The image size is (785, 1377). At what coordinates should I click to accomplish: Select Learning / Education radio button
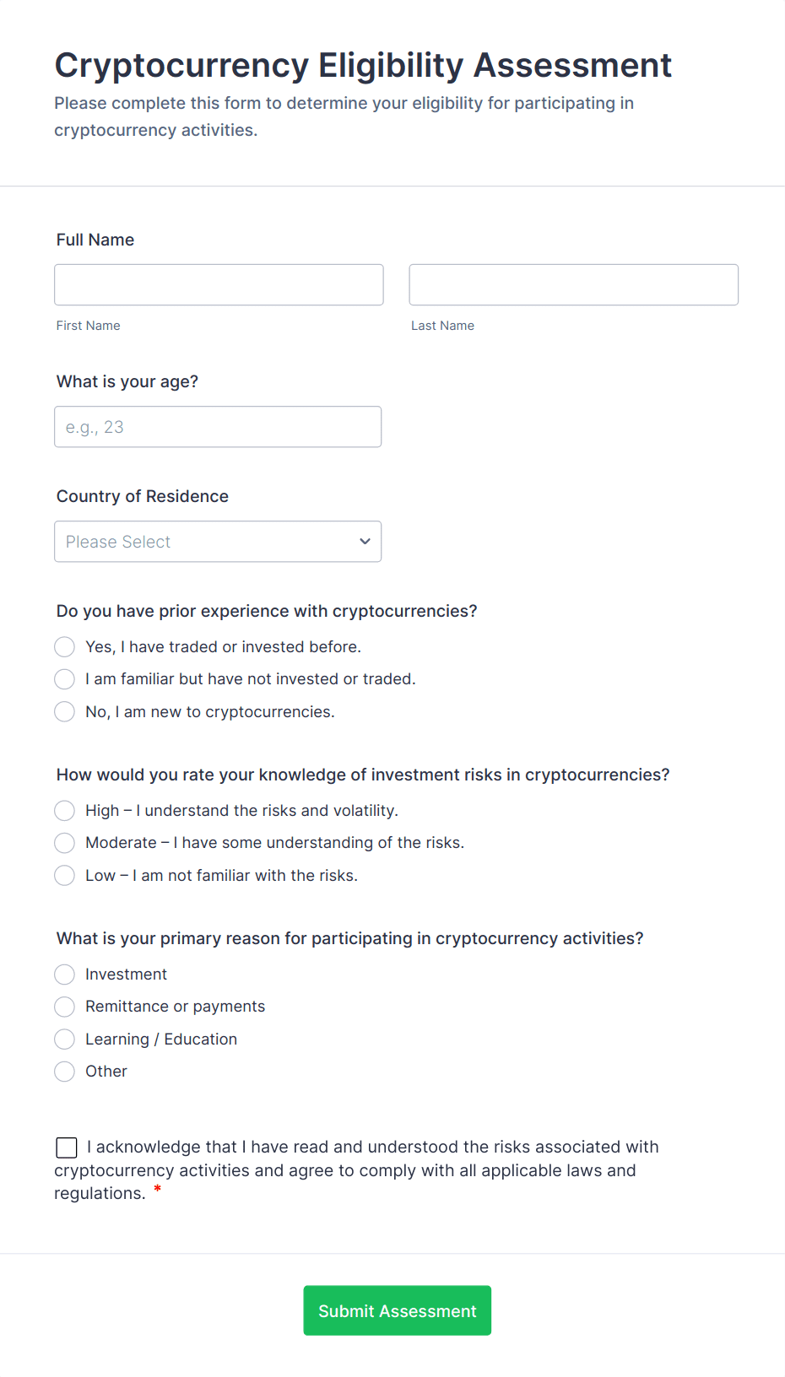[65, 1039]
